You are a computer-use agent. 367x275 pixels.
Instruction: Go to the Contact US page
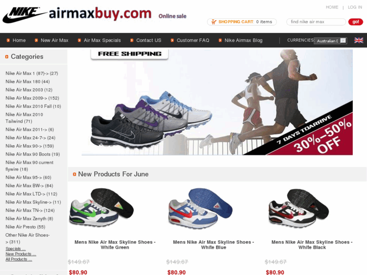pyautogui.click(x=148, y=40)
